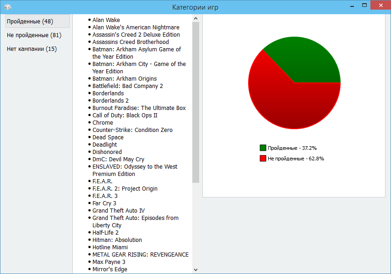This screenshot has width=391, height=274.
Task: Click Batman: Arkham Origins
Action: pos(125,79)
